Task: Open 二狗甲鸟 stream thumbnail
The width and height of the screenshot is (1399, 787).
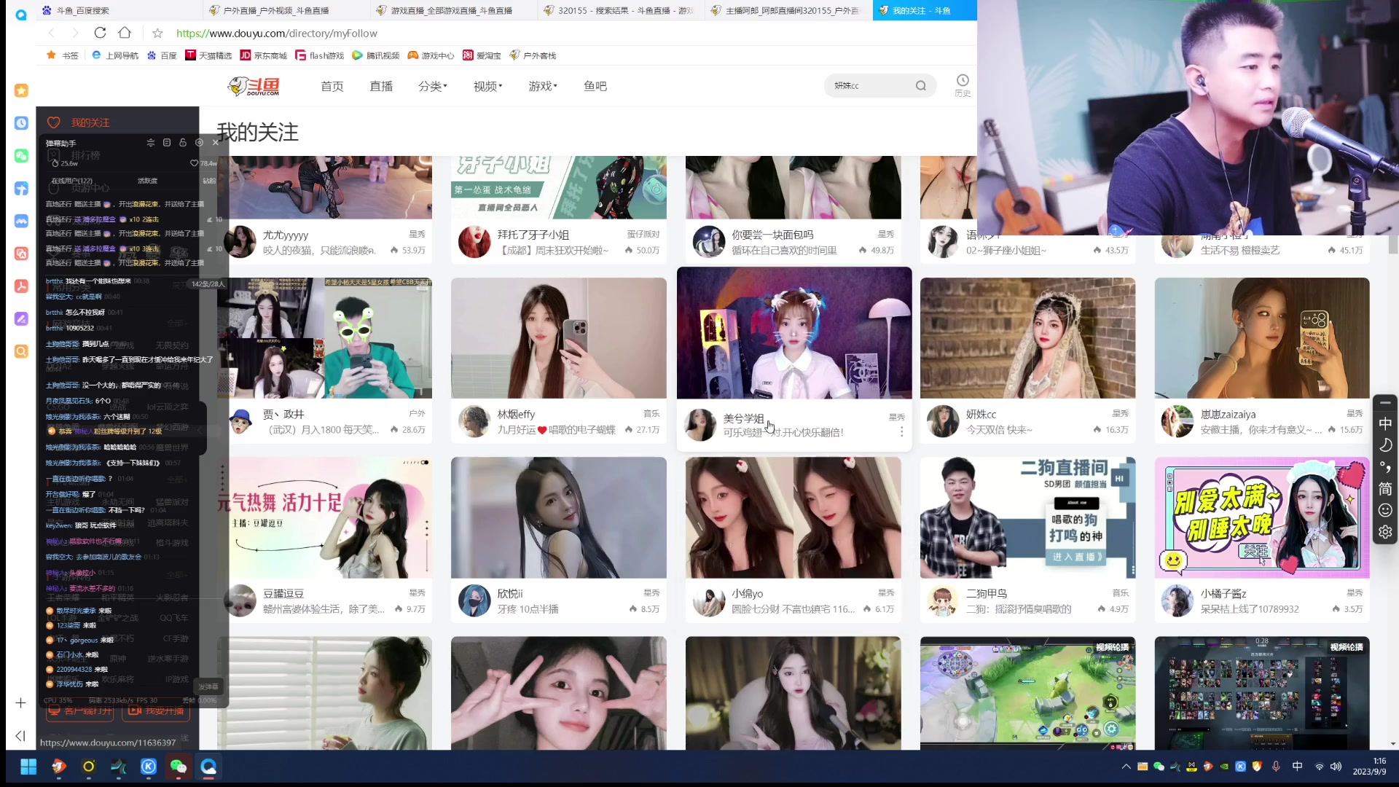Action: 1027,517
